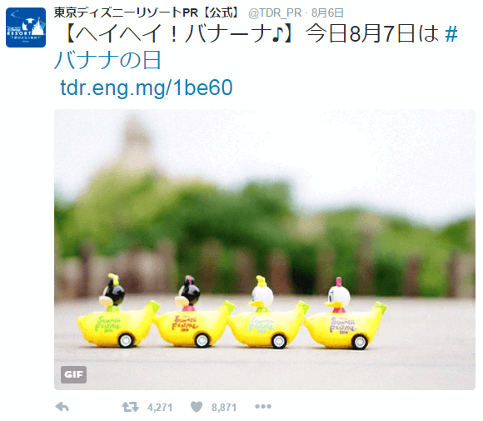
Task: Click the GIF badge on the image
Action: pos(73,374)
